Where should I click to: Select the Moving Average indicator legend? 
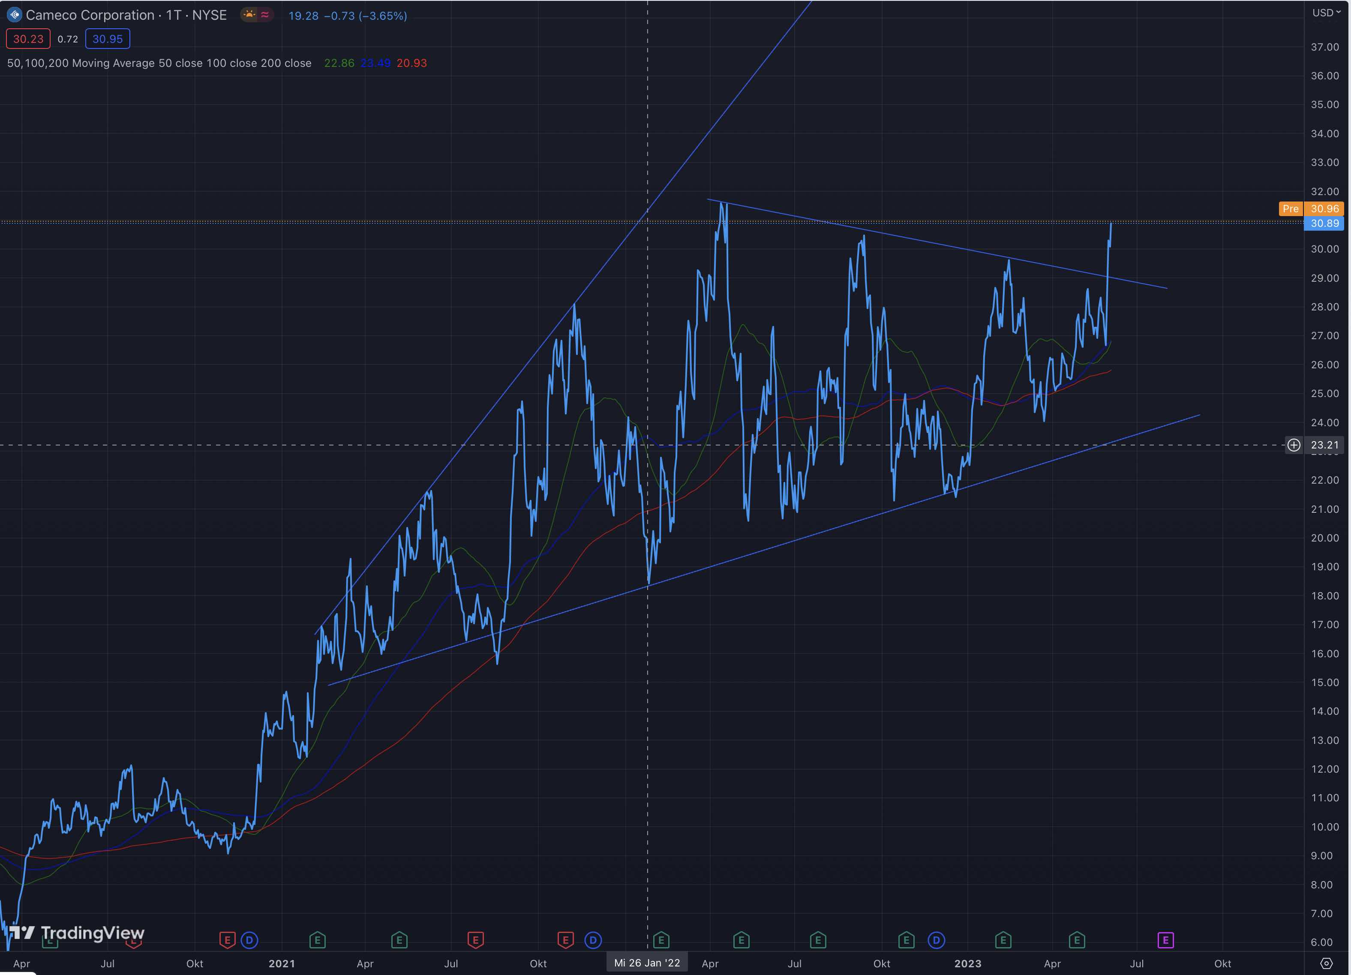159,63
